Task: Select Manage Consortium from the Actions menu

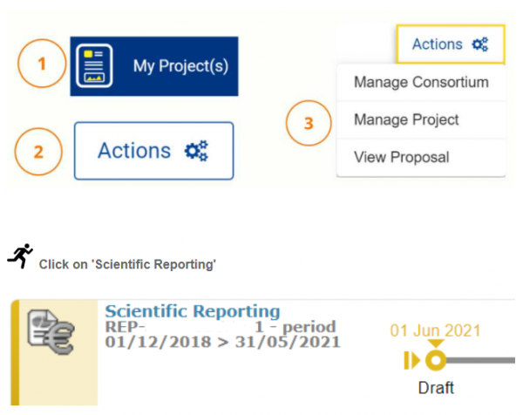Action: [421, 83]
